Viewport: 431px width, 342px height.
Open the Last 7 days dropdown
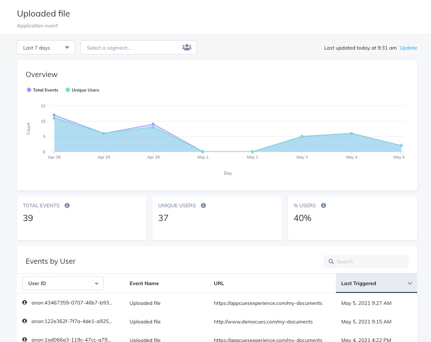coord(46,47)
